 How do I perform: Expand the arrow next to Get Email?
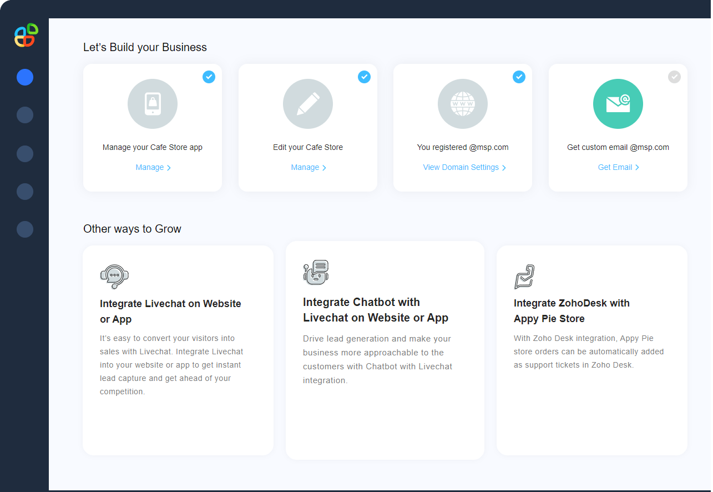637,167
